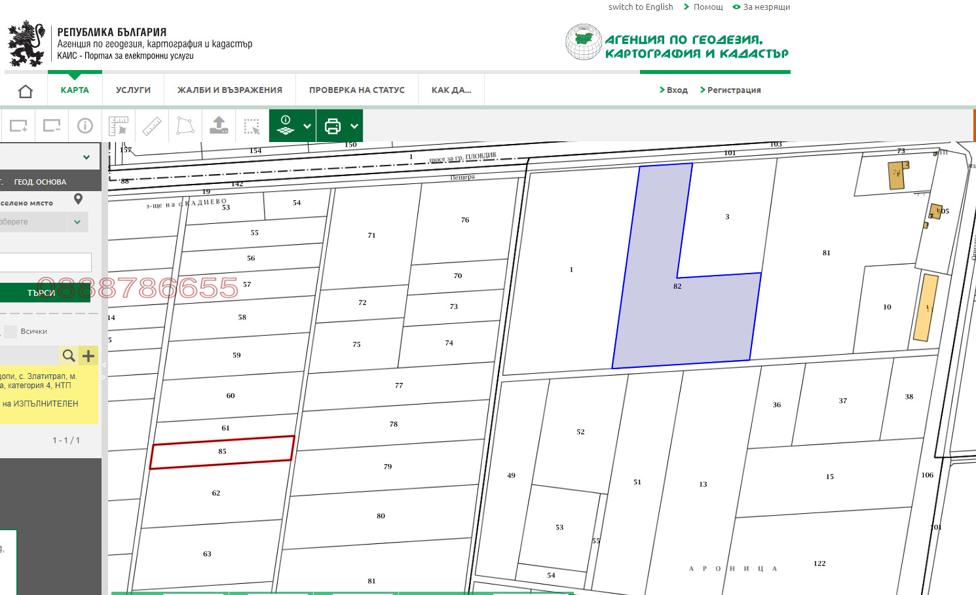Click the green layers info icon

pyautogui.click(x=286, y=126)
